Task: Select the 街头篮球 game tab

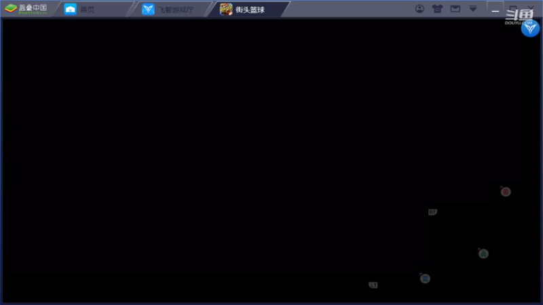Action: click(248, 9)
